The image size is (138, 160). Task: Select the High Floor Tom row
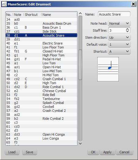[x=42, y=55]
